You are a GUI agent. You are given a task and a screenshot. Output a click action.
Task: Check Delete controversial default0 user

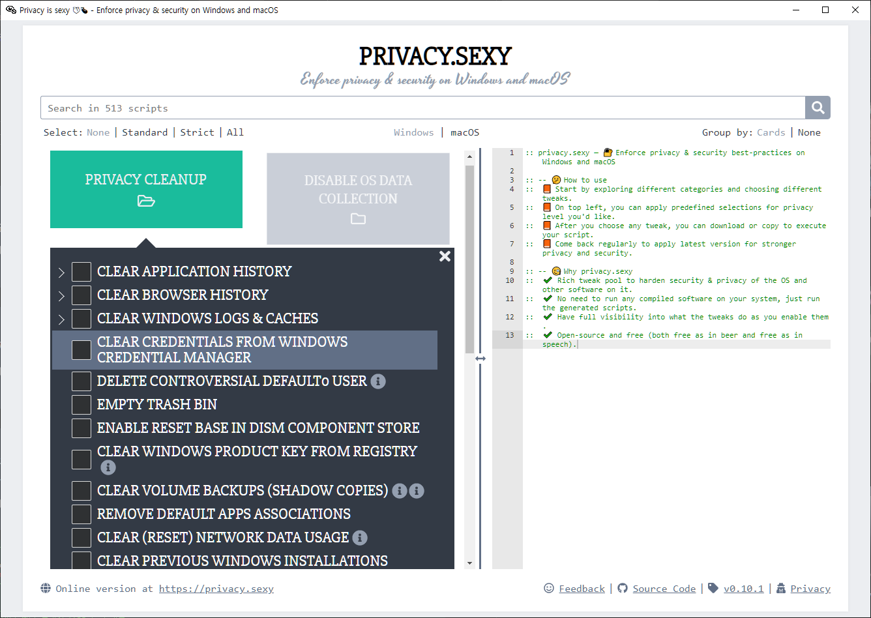[x=81, y=381]
